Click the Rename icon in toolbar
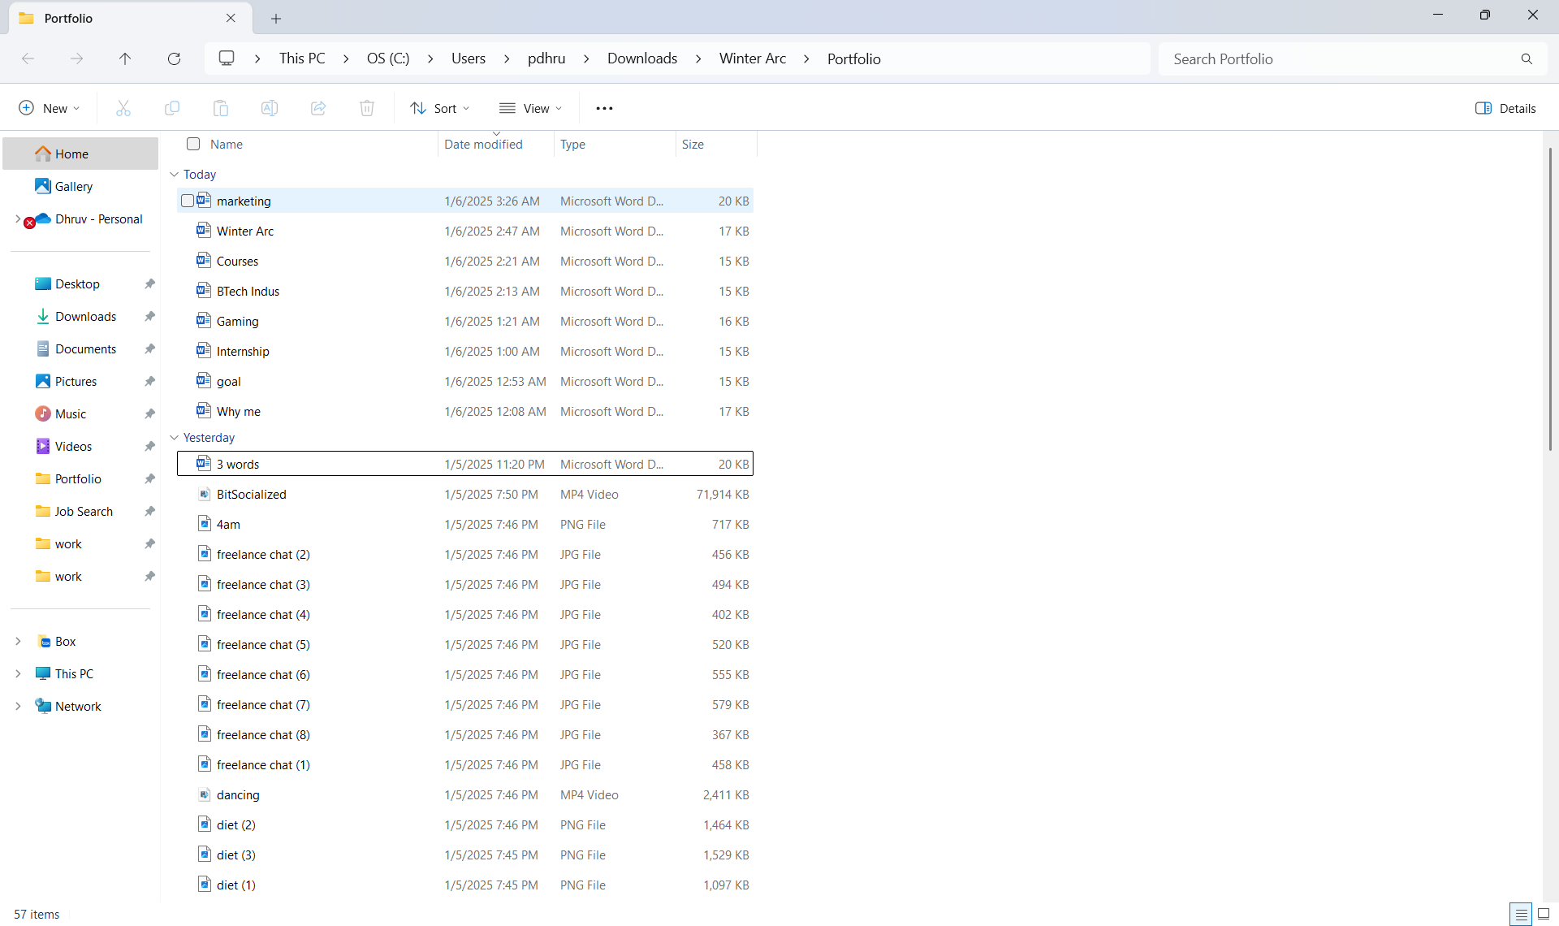Image resolution: width=1559 pixels, height=926 pixels. click(270, 108)
